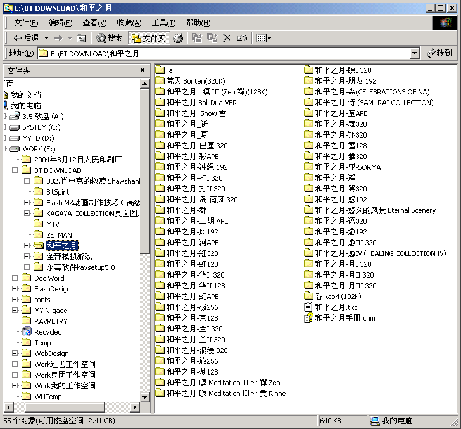
Task: Select the 3.5 软盘 (A:) drive
Action: tap(43, 117)
